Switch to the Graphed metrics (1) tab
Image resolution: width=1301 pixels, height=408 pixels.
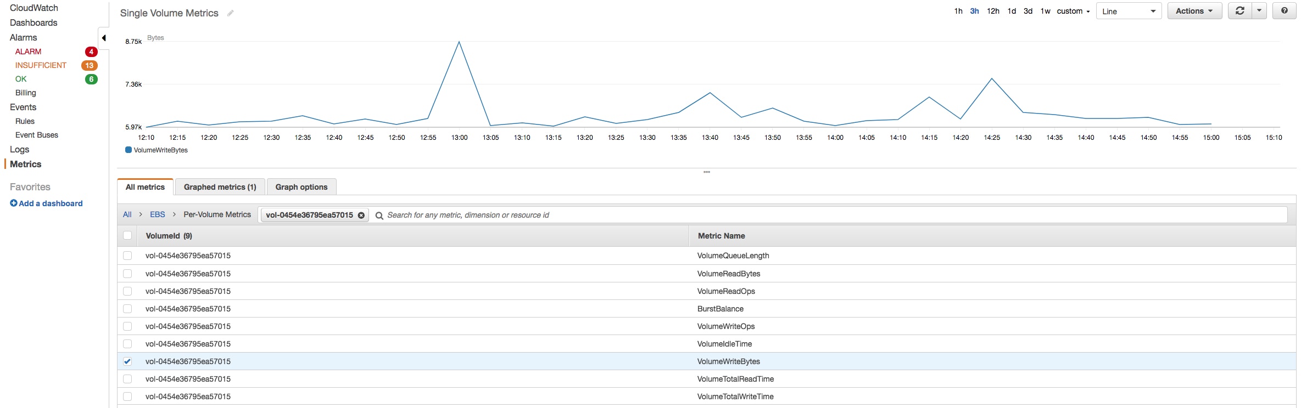[x=220, y=187]
